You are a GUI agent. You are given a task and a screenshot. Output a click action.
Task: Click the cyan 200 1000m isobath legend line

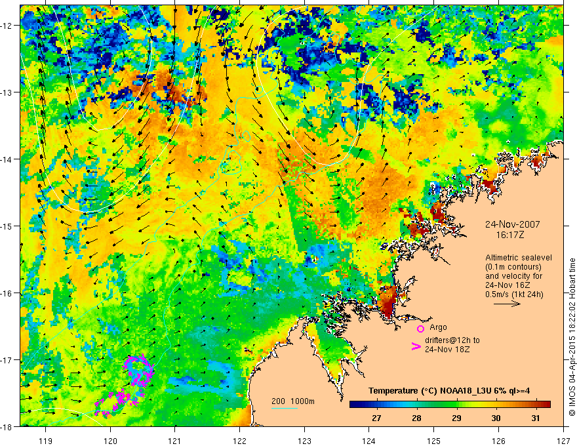coord(285,408)
